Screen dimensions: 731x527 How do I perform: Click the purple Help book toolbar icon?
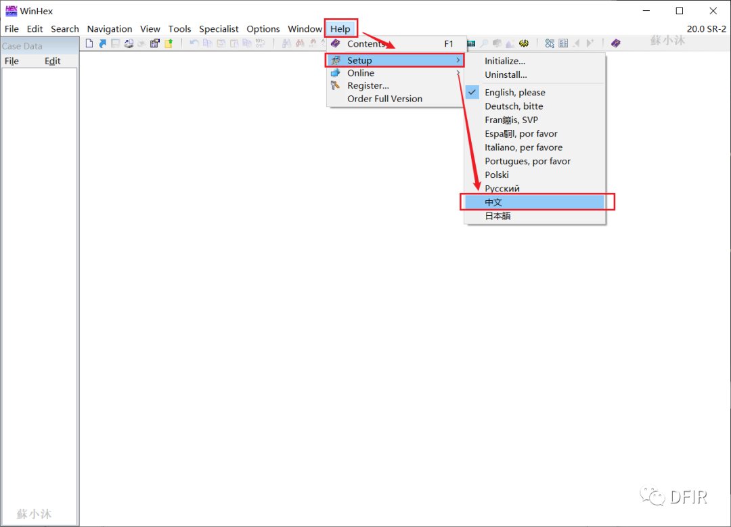pyautogui.click(x=616, y=43)
